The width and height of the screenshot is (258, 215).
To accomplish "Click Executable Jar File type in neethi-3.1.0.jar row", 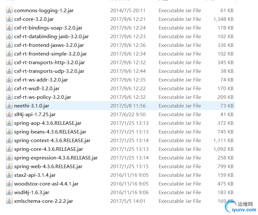I will pyautogui.click(x=180, y=106).
